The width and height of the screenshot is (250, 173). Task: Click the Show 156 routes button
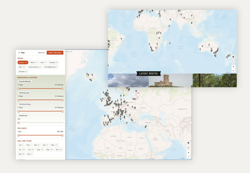point(55,53)
